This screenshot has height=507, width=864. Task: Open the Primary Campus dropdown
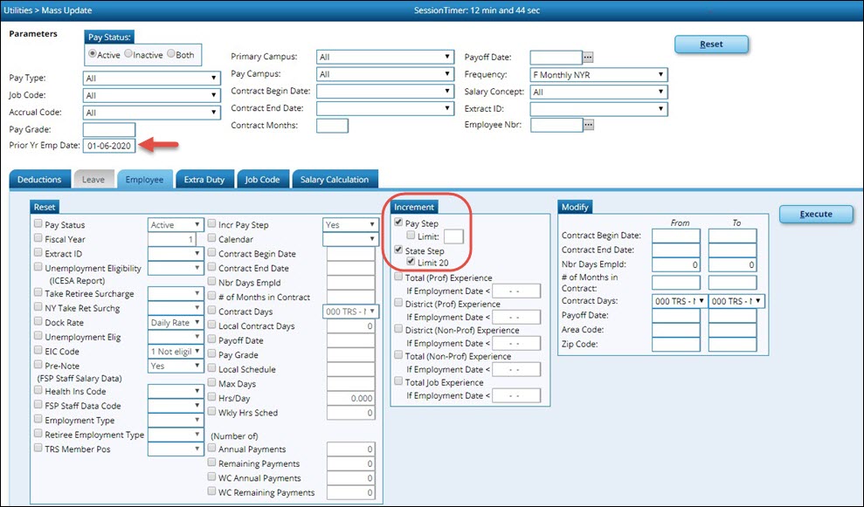(x=385, y=58)
